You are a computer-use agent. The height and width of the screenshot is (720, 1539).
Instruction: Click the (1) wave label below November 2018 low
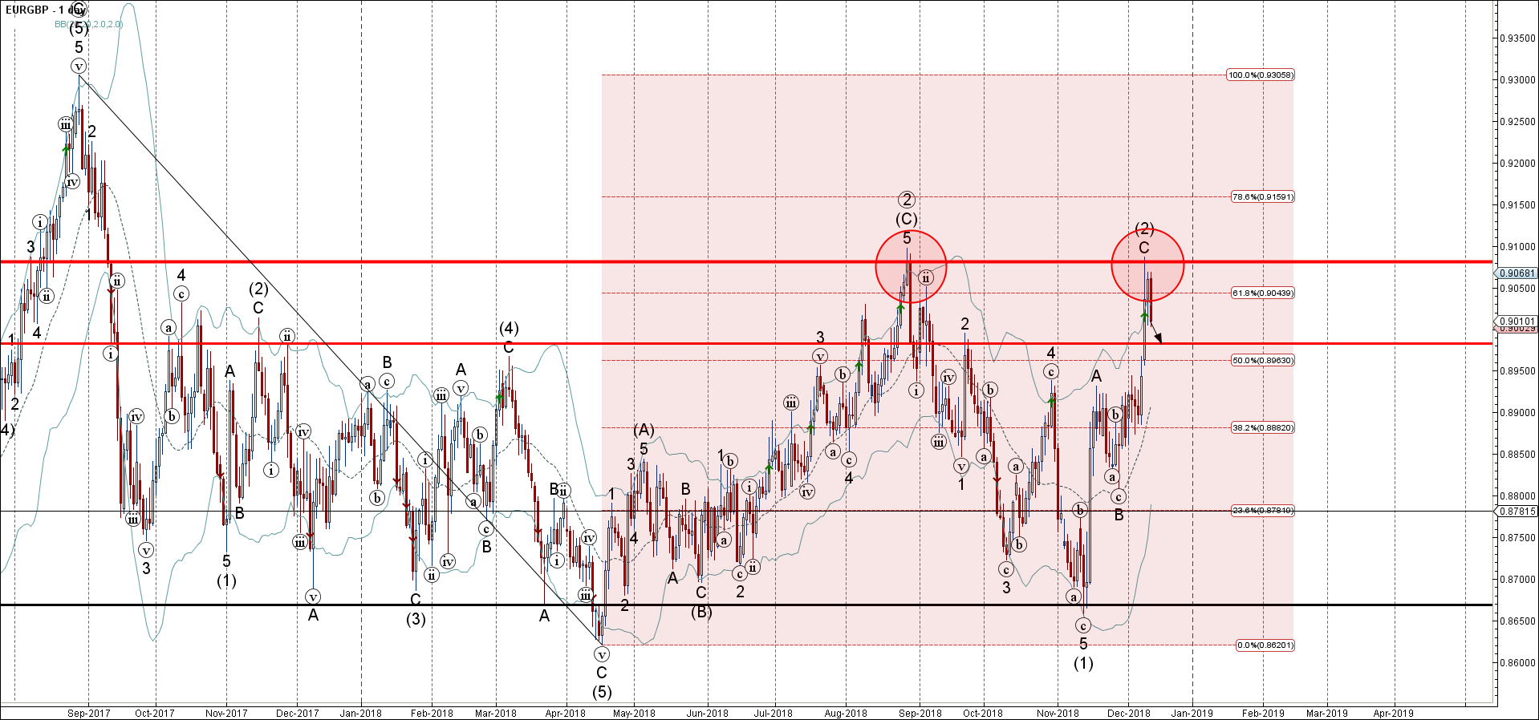tap(1083, 663)
